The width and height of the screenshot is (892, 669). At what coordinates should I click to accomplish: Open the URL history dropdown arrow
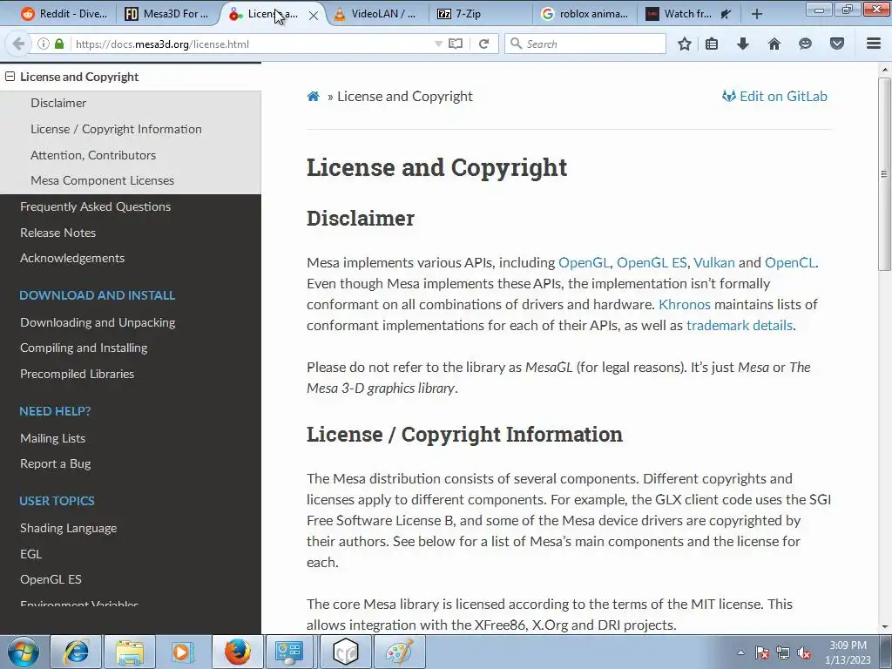tap(438, 44)
